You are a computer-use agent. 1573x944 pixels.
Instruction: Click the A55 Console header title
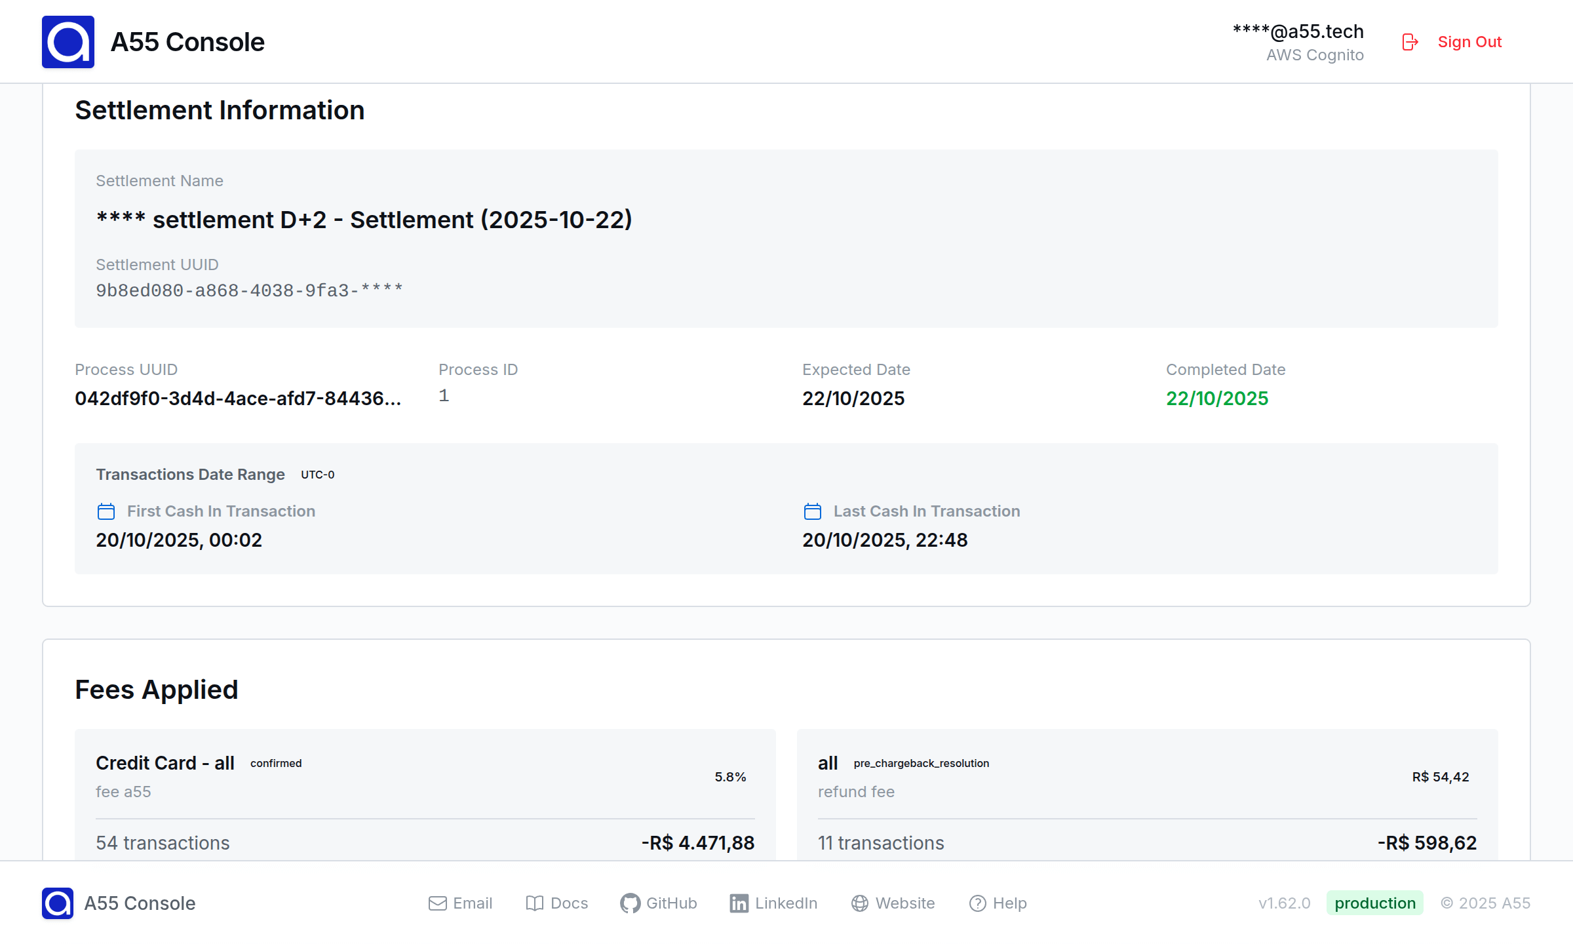(x=187, y=42)
